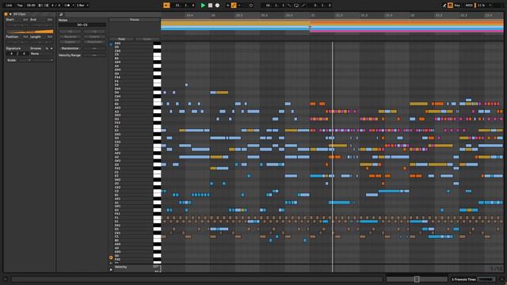The width and height of the screenshot is (507, 285).
Task: Click the Focus button above piano roll
Action: pyautogui.click(x=134, y=20)
